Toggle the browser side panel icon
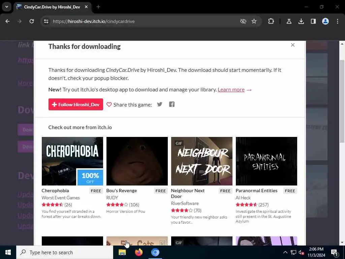Viewport: 345px width, 259px height. click(x=313, y=21)
